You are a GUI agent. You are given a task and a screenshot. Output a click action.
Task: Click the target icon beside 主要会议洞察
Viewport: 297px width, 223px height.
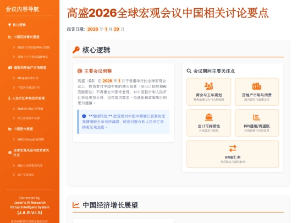[80, 71]
